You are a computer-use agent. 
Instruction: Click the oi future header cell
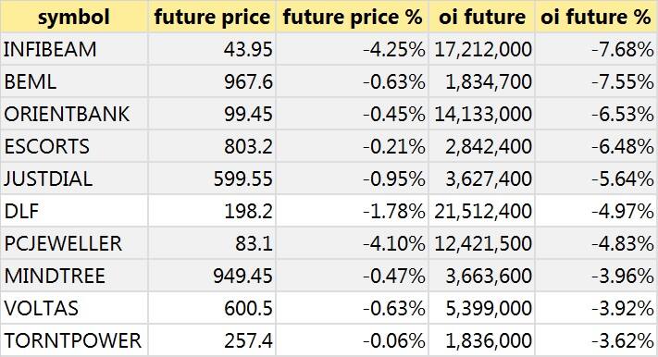tap(482, 17)
